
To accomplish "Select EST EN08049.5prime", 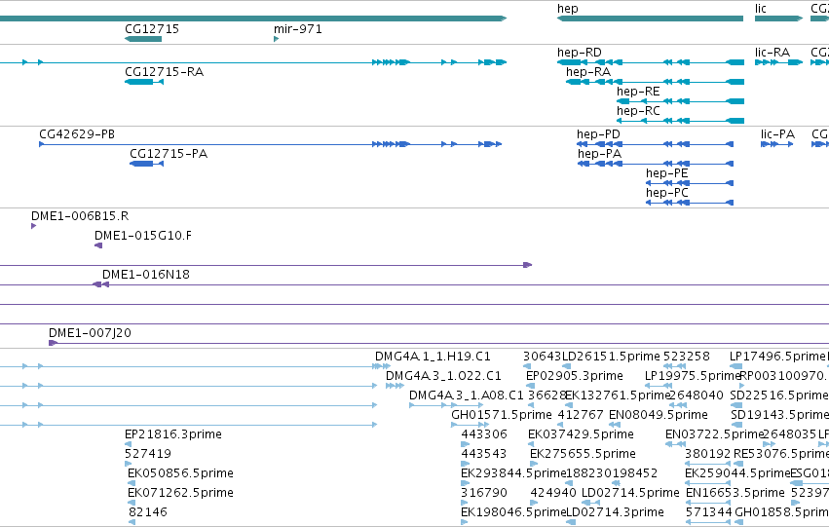I will coord(659,415).
